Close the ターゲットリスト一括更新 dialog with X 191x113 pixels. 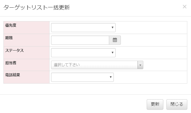click(x=185, y=7)
